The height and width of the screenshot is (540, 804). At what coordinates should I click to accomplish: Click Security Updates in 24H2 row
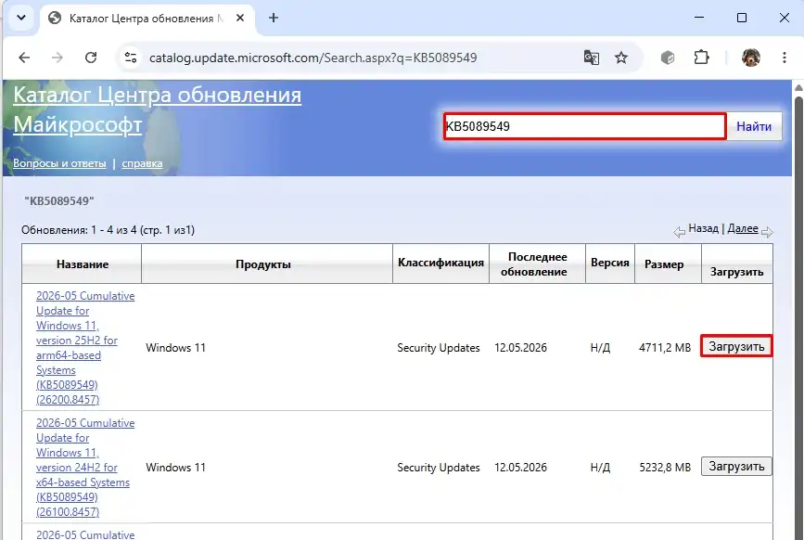439,468
